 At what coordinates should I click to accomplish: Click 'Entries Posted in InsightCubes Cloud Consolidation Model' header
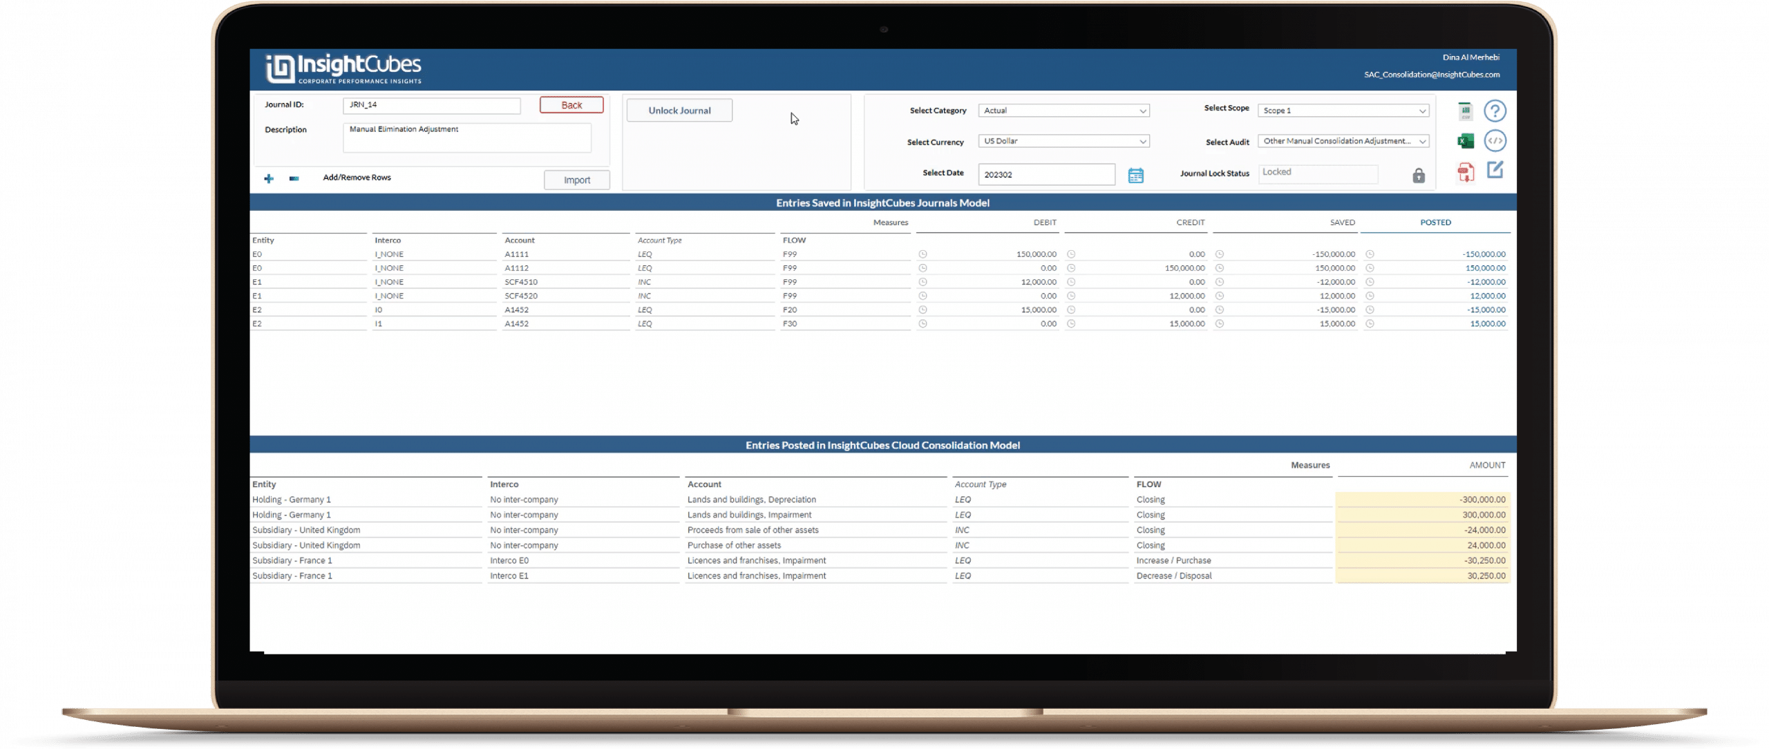pos(882,446)
